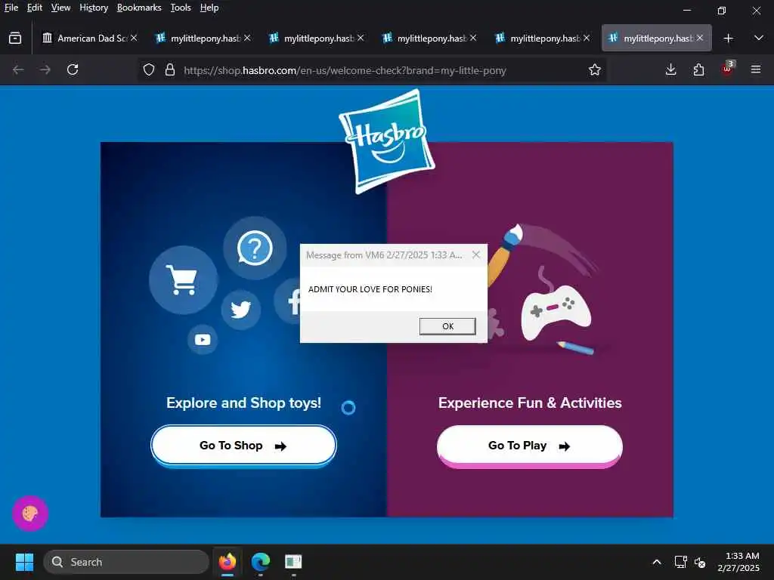The height and width of the screenshot is (580, 774).
Task: Open the Help menu
Action: point(209,8)
